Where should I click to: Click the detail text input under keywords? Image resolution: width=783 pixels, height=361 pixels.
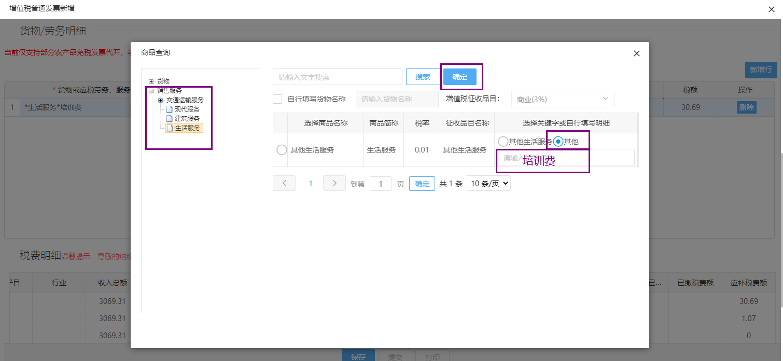[x=566, y=158]
